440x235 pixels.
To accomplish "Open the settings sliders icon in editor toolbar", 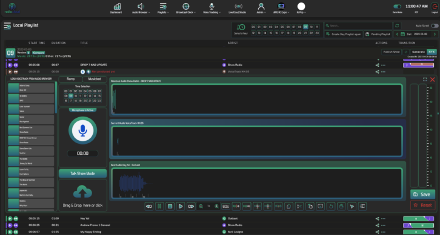I will pyautogui.click(x=362, y=207).
